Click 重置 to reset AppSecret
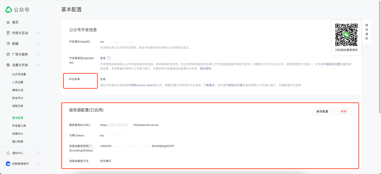Screen dimensions: 381x174 click(103, 58)
